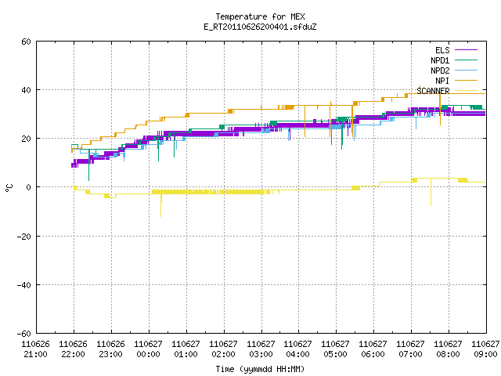Viewport: 501px width, 376px height.
Task: Click the SCANNER legend label
Action: pos(433,91)
